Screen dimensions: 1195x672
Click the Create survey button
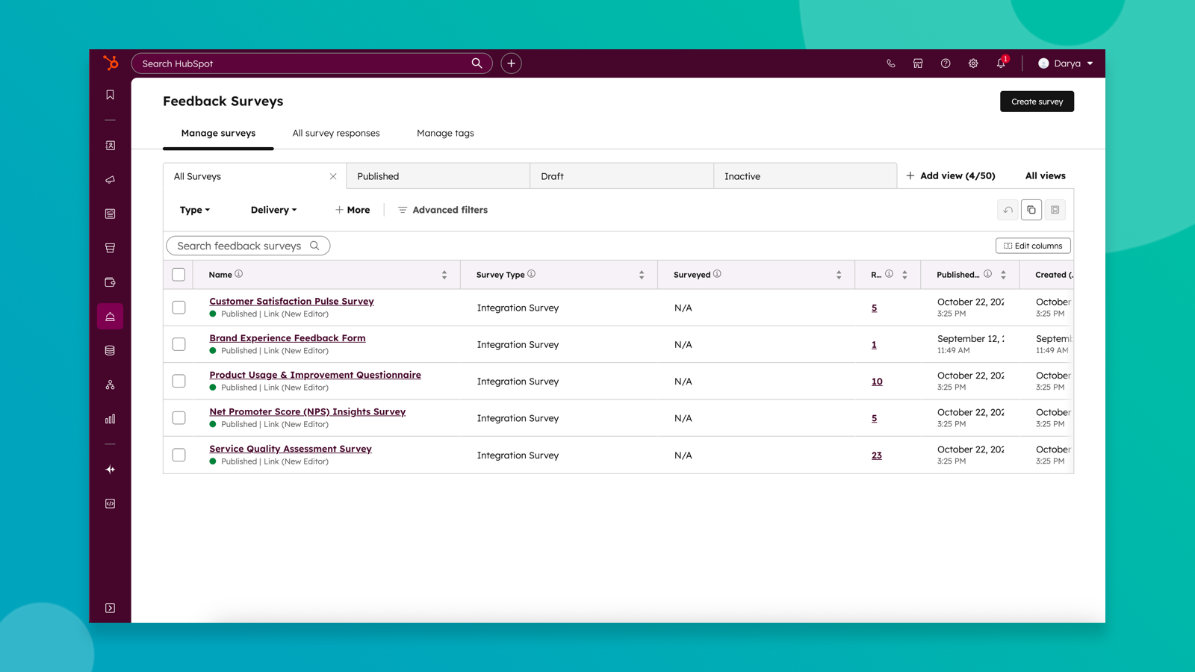coord(1037,102)
